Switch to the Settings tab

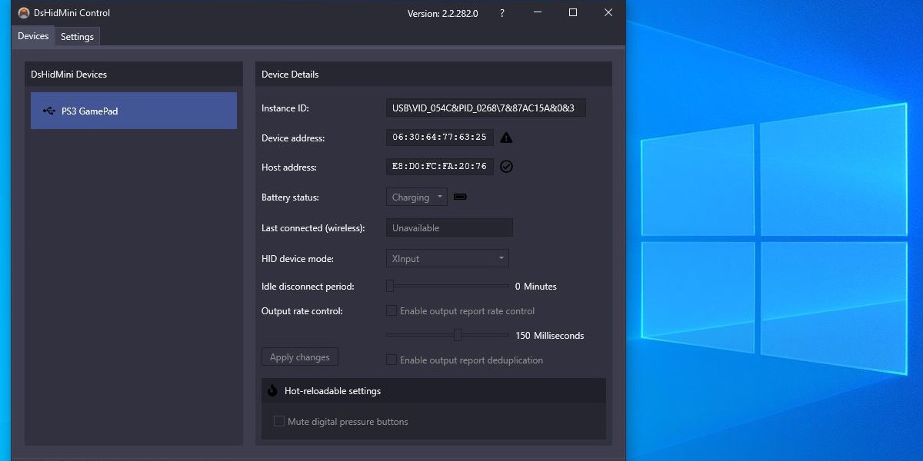(77, 36)
